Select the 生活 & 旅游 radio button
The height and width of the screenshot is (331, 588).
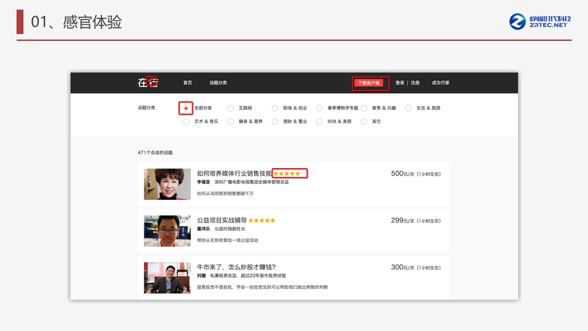click(408, 108)
